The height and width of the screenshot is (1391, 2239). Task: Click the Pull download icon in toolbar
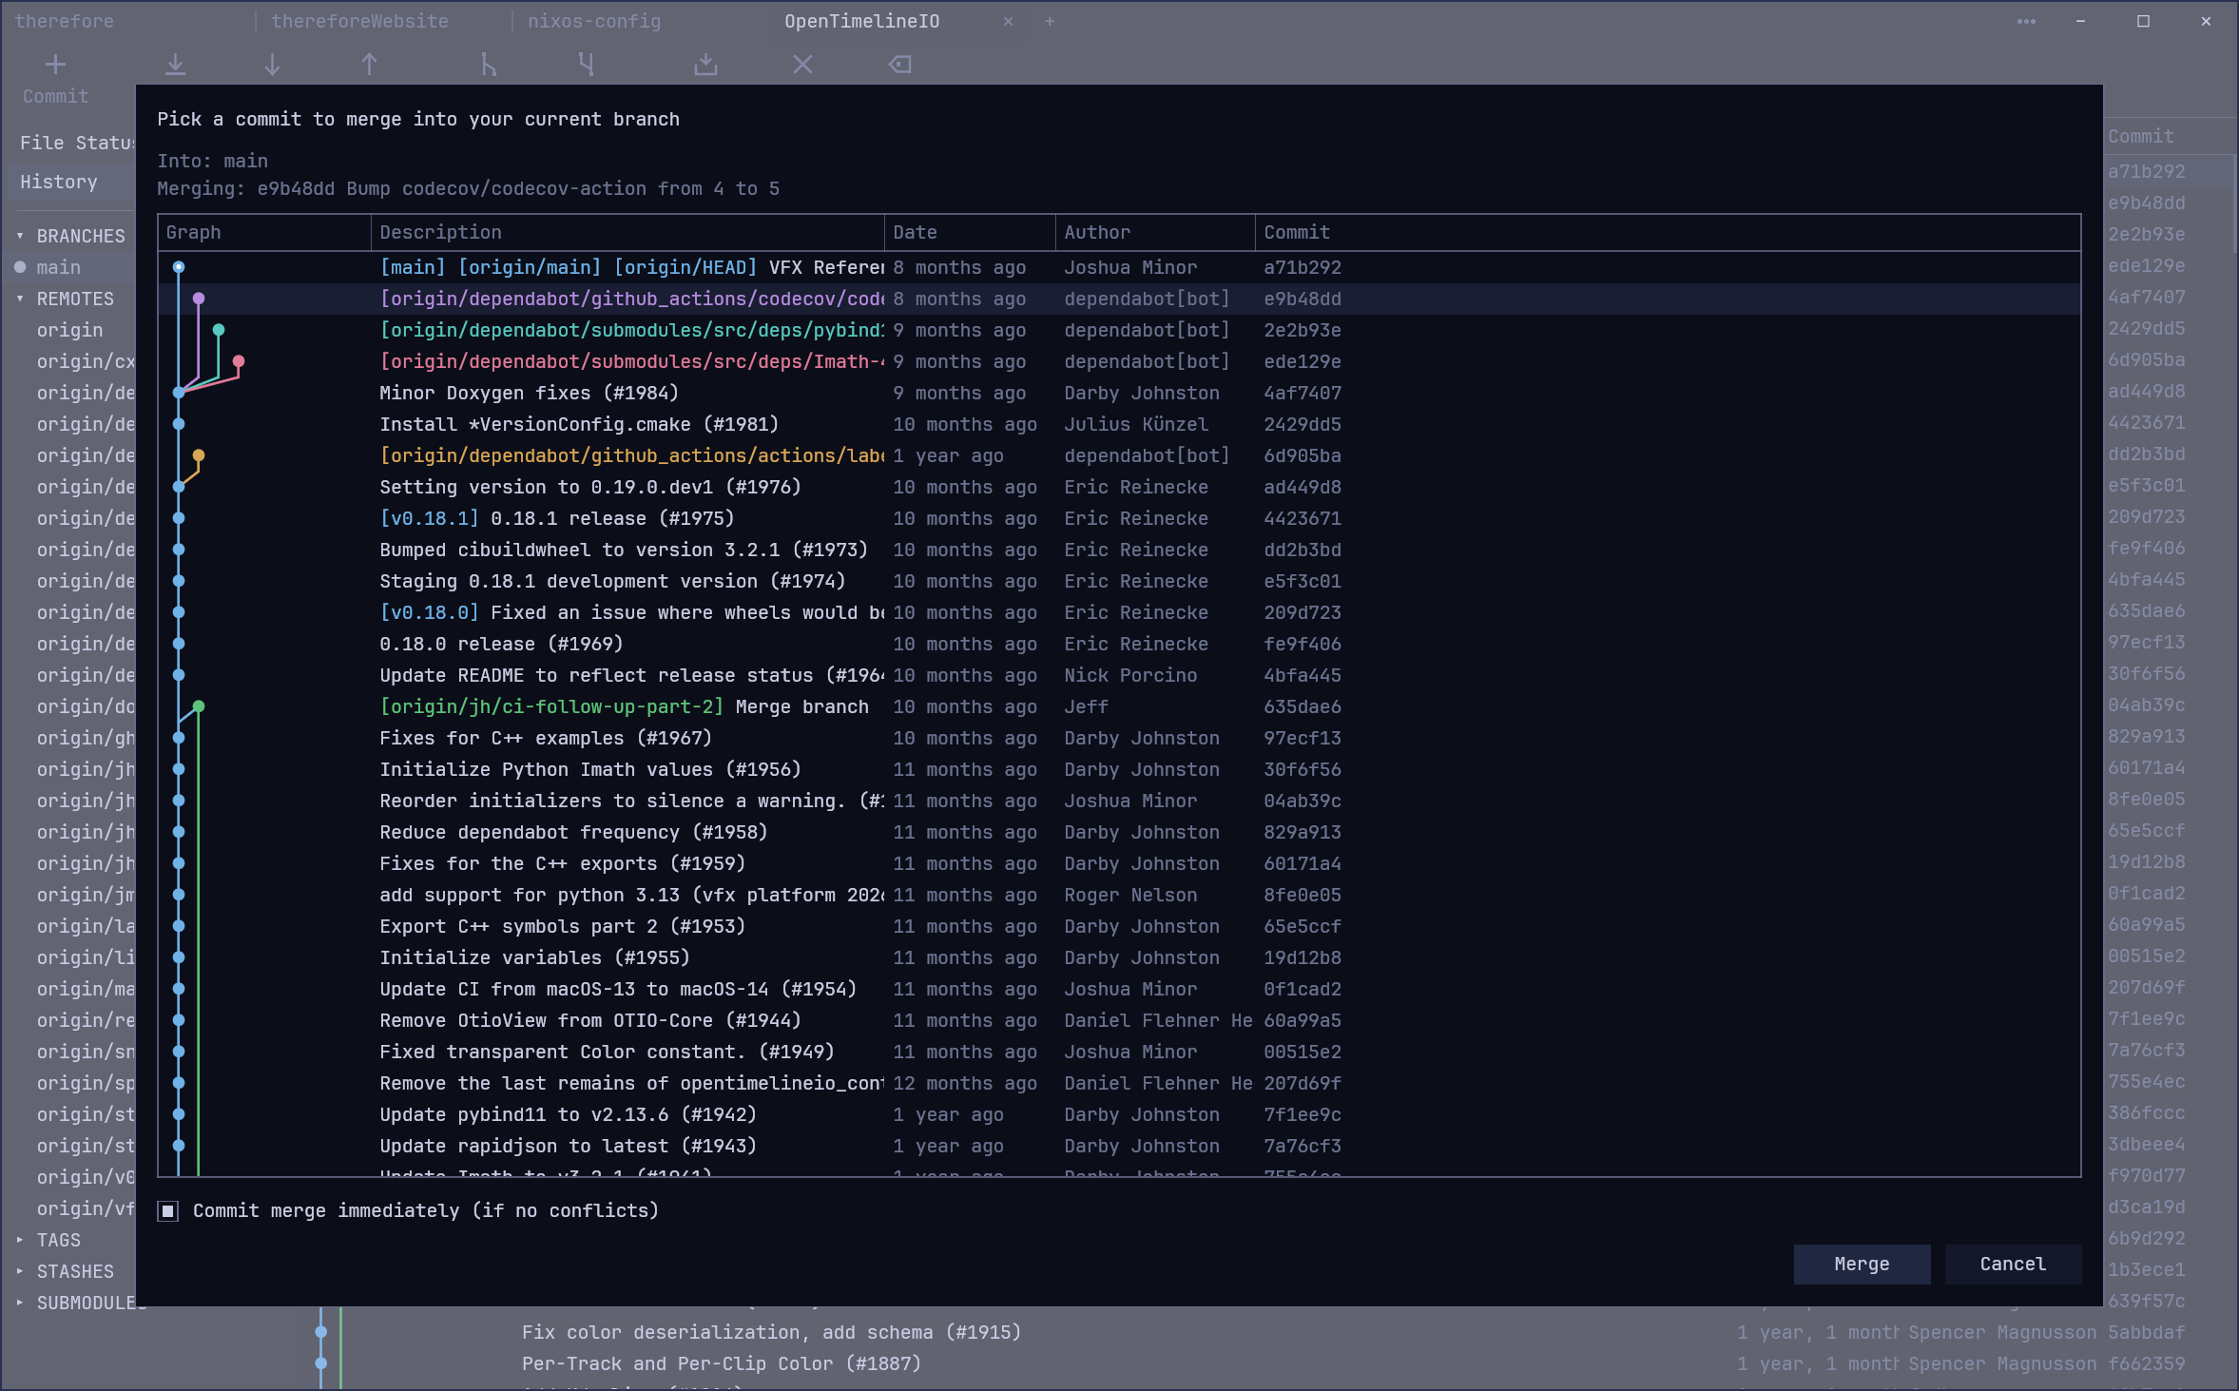[175, 65]
